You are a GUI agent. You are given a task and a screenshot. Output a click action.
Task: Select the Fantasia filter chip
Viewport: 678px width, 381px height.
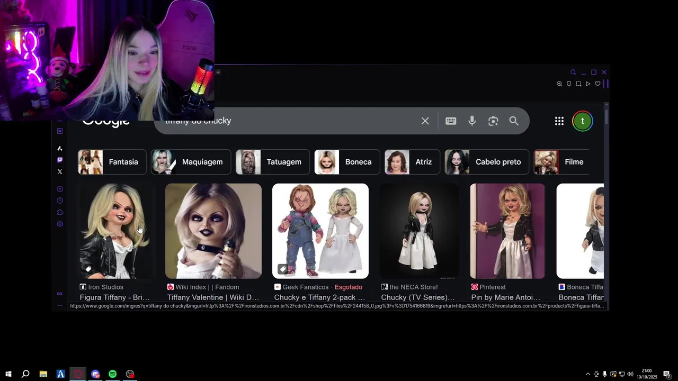point(112,162)
